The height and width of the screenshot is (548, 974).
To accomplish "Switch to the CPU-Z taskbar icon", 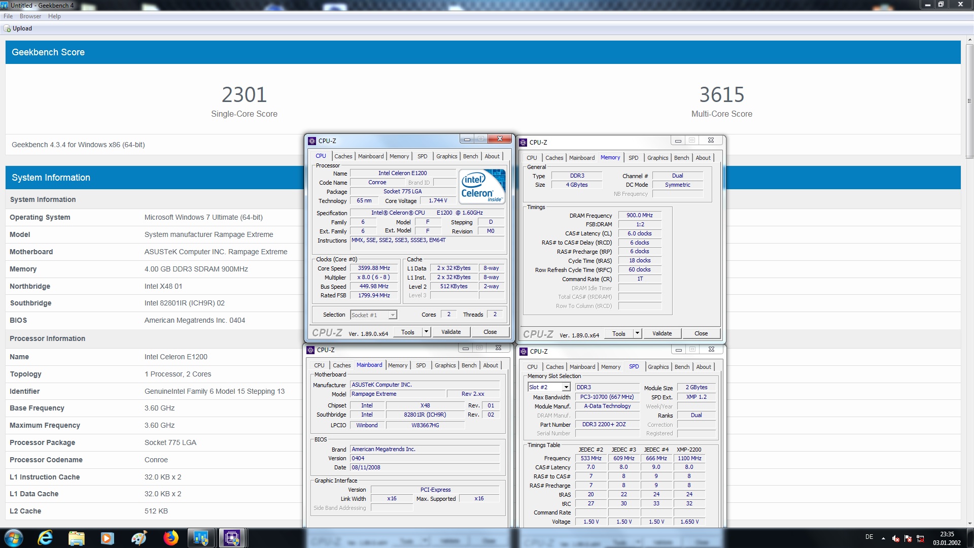I will point(232,538).
